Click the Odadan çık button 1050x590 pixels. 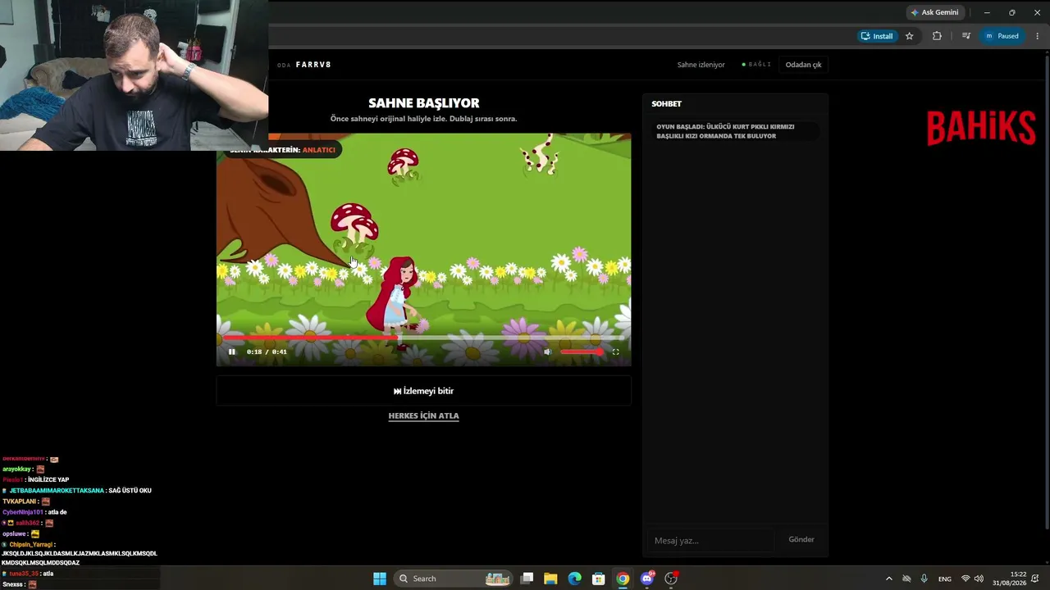pos(803,65)
